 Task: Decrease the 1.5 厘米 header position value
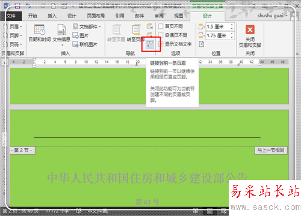point(232,28)
